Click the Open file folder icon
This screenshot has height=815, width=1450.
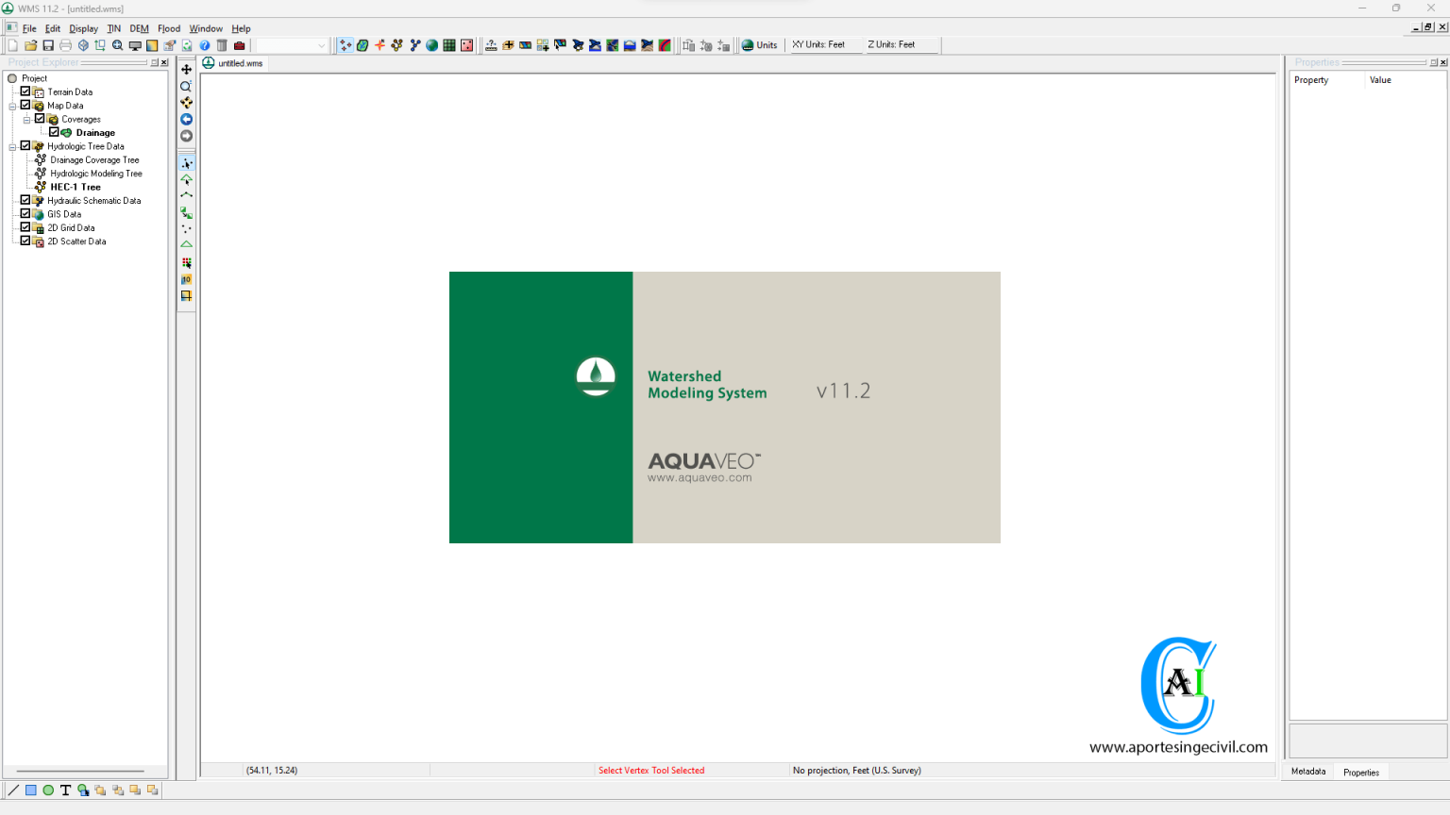[30, 45]
